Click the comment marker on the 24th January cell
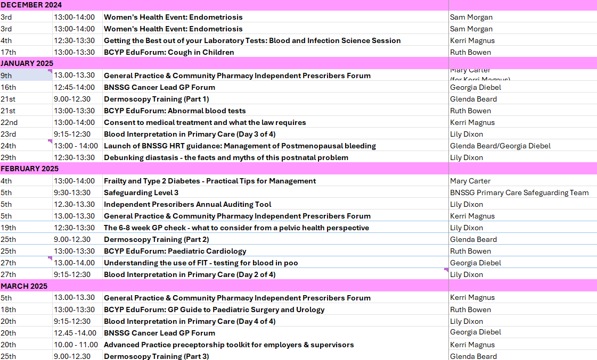597x360 pixels. pos(50,141)
